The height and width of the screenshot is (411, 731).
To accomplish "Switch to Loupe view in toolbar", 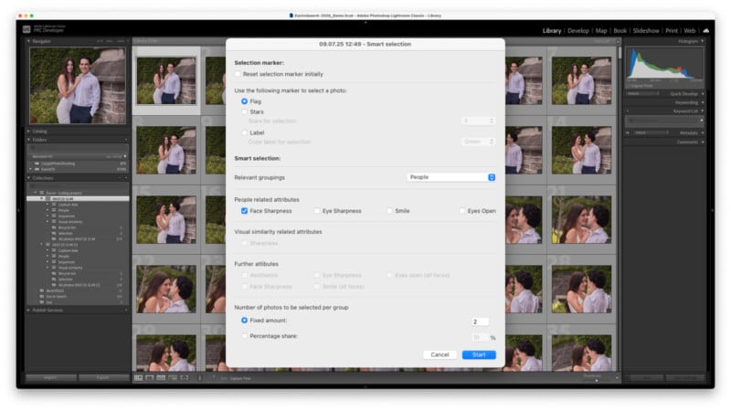I will (x=150, y=377).
